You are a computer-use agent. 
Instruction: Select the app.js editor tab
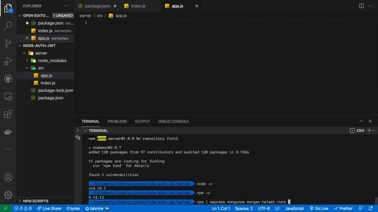177,6
